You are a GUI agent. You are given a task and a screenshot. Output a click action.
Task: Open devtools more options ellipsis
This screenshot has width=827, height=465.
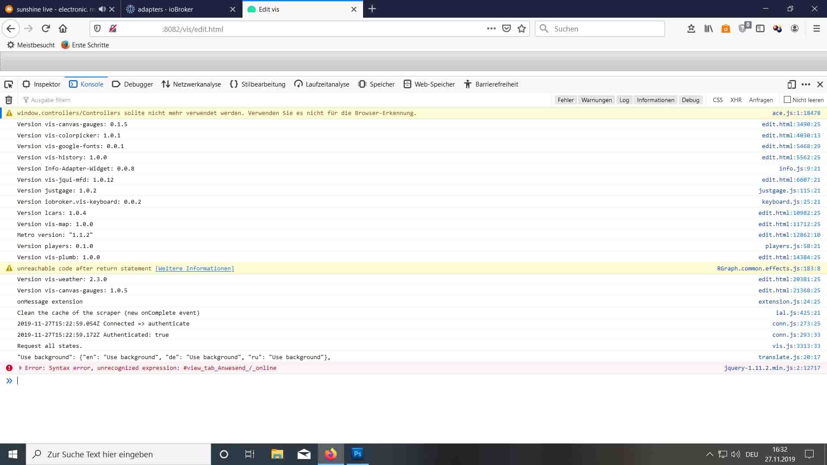tap(806, 84)
